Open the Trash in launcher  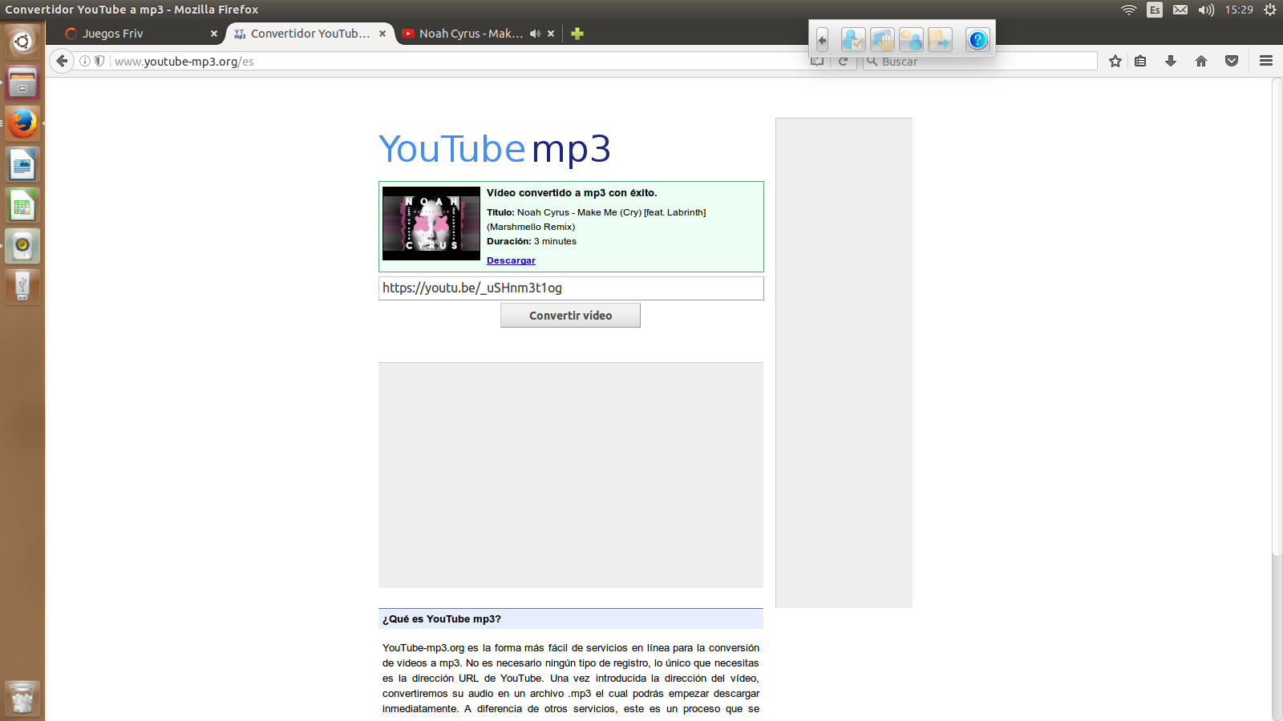point(22,699)
